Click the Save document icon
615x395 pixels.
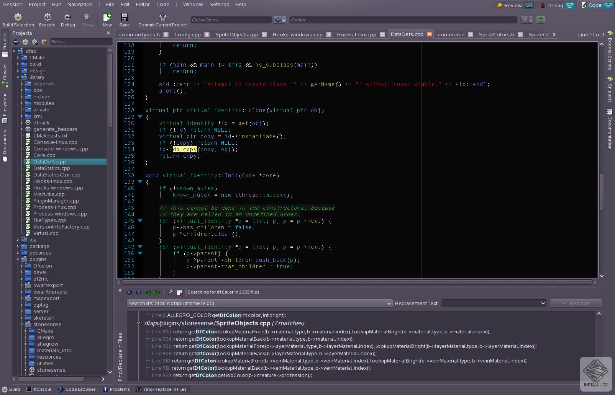point(124,17)
